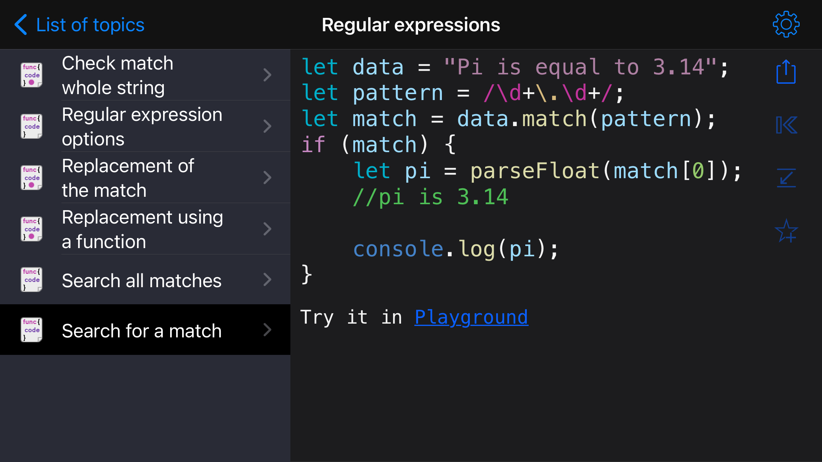Tap the code icon beside Replacement using a function
The width and height of the screenshot is (822, 462).
[31, 229]
